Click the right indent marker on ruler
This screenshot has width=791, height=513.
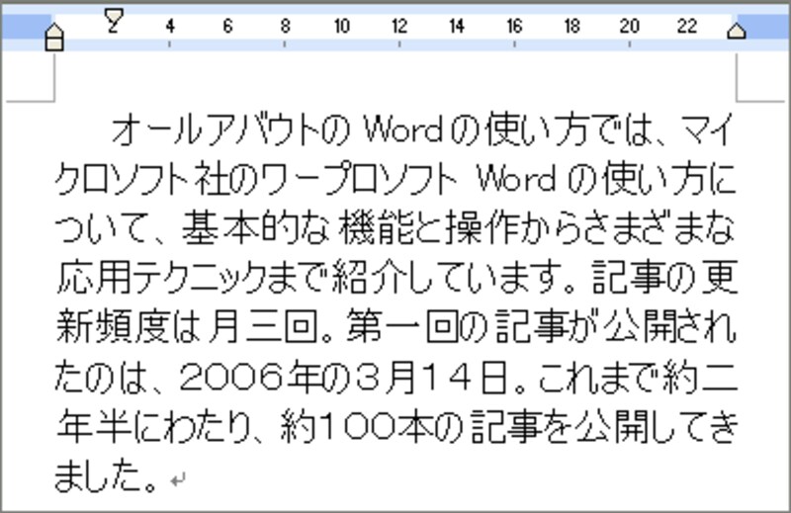737,31
